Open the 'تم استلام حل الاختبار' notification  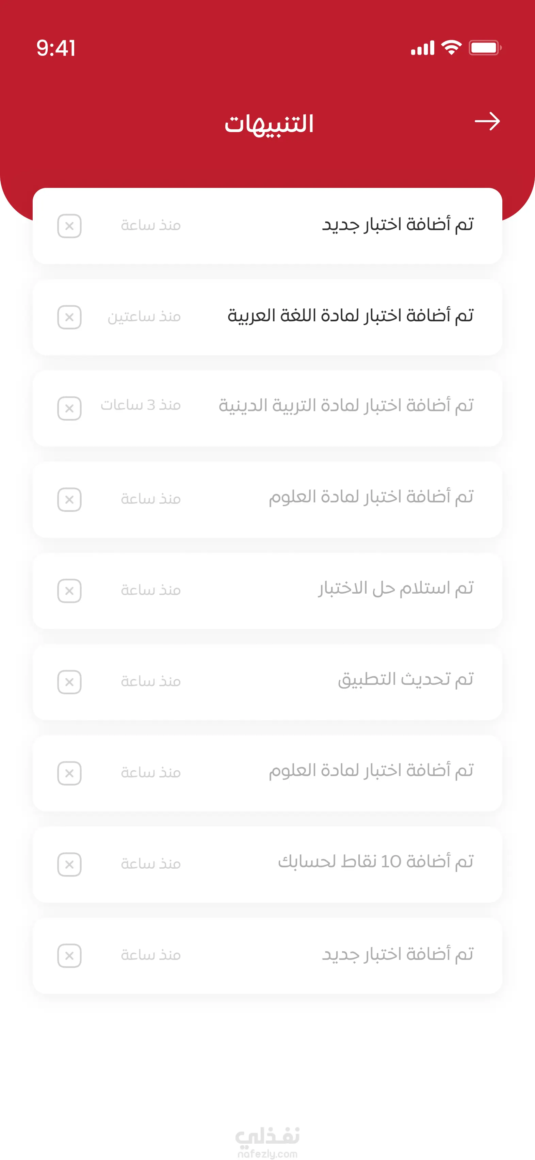pos(395,589)
